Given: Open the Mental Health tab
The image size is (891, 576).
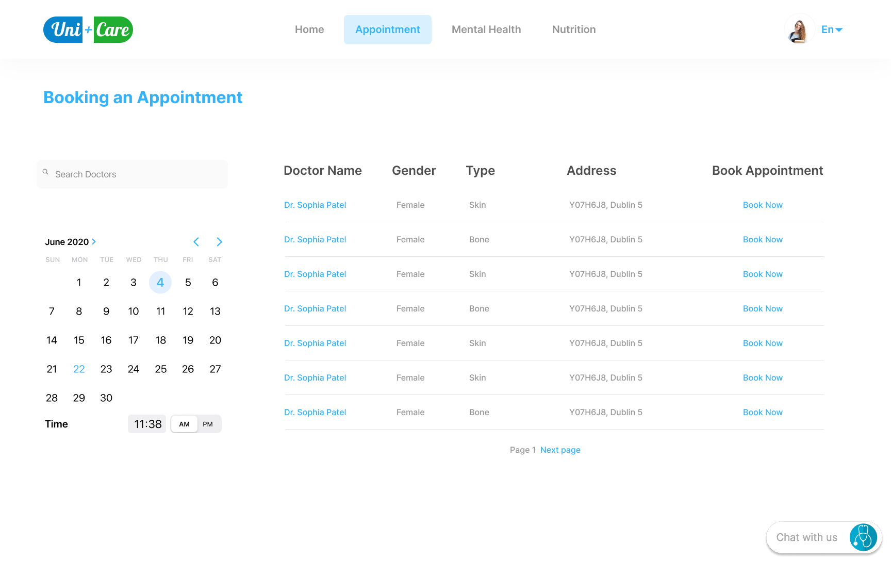Looking at the screenshot, I should click(x=486, y=29).
